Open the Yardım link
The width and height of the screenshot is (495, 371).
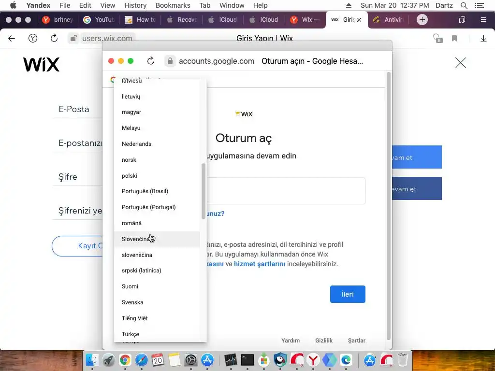[291, 341]
